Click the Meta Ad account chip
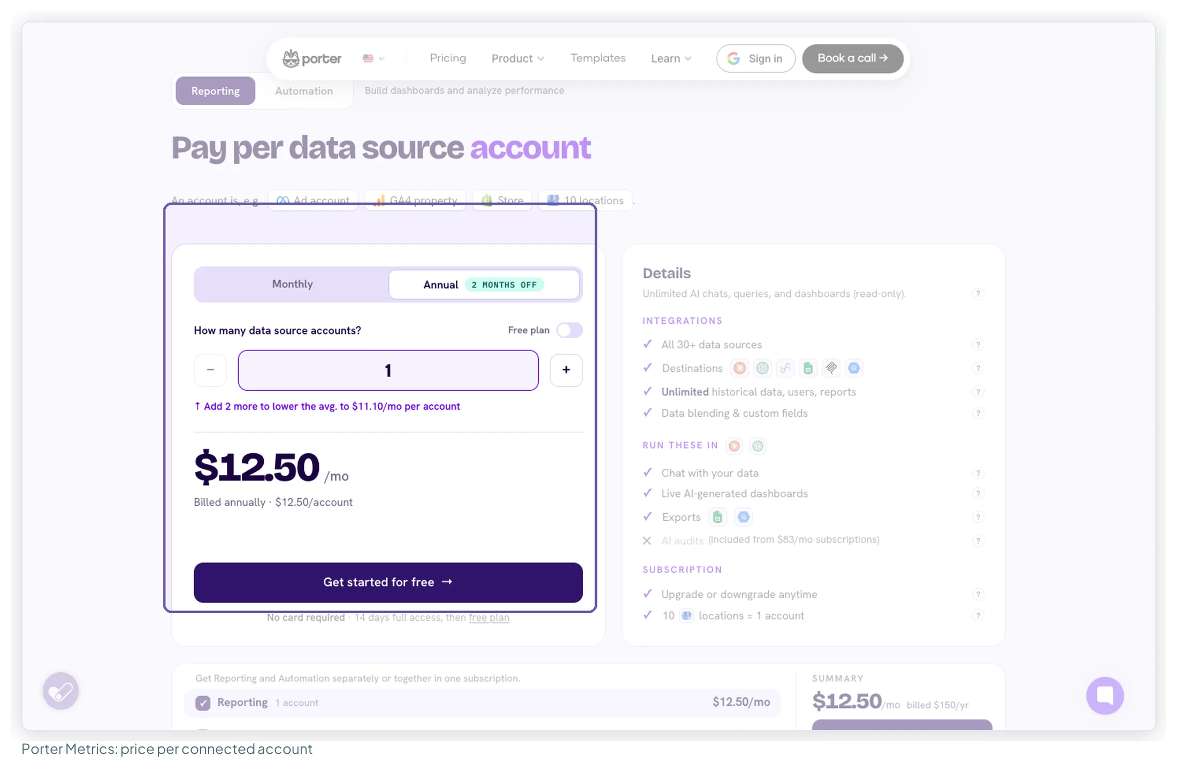 click(313, 200)
